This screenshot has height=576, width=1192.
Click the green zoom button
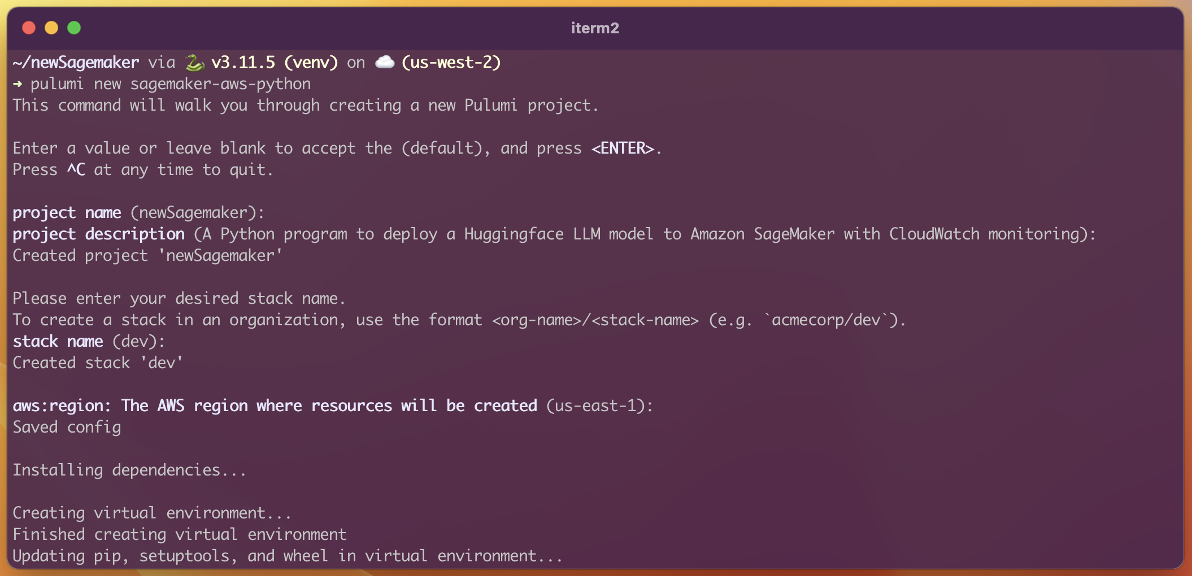[x=74, y=27]
